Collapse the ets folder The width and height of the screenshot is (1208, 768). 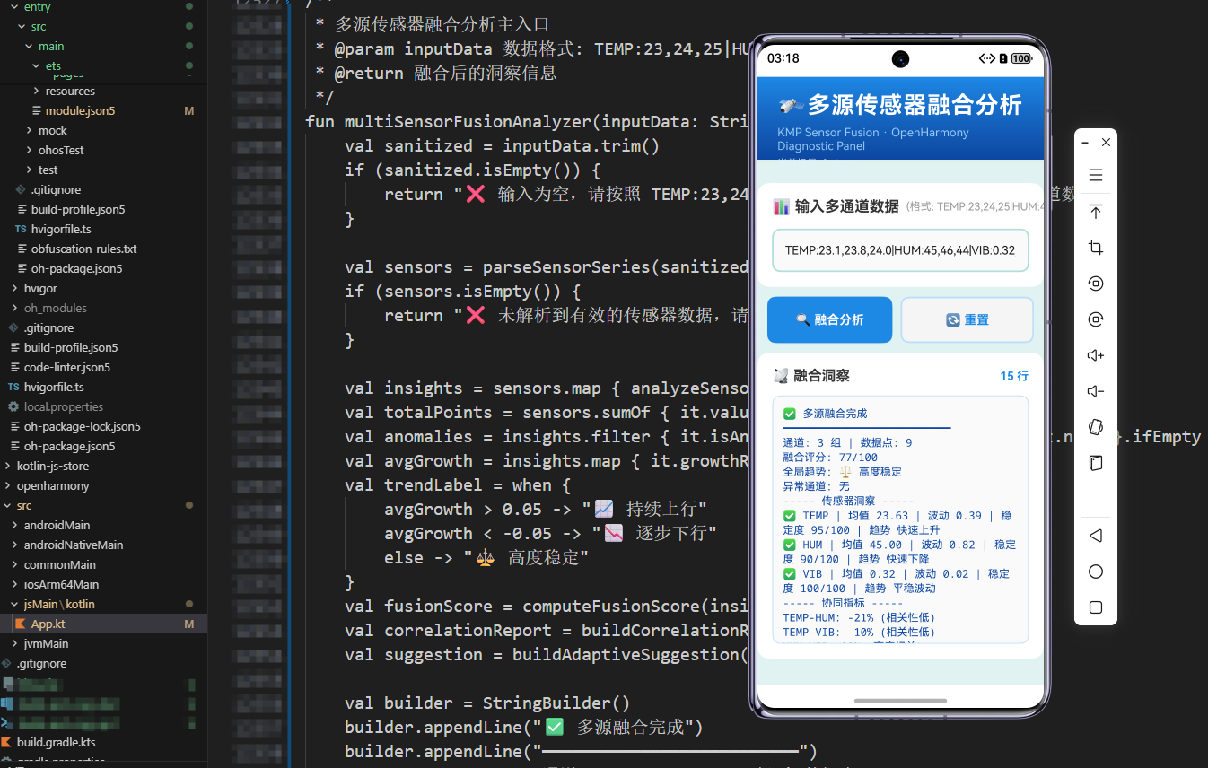click(37, 65)
